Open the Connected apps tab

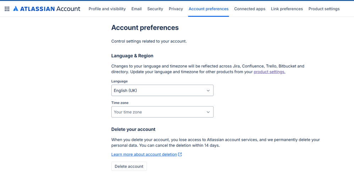coord(250,9)
